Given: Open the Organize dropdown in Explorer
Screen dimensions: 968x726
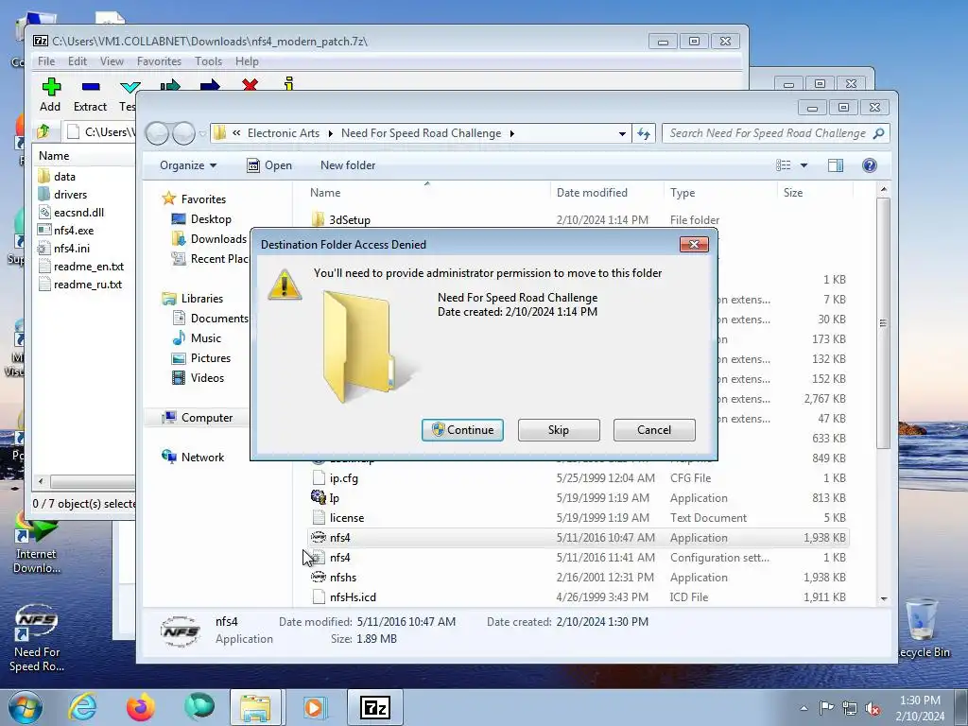Looking at the screenshot, I should click(188, 164).
